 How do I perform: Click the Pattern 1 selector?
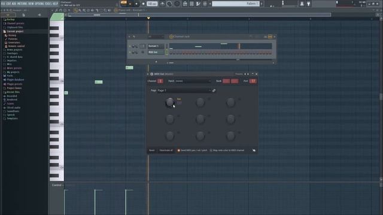(x=235, y=4)
